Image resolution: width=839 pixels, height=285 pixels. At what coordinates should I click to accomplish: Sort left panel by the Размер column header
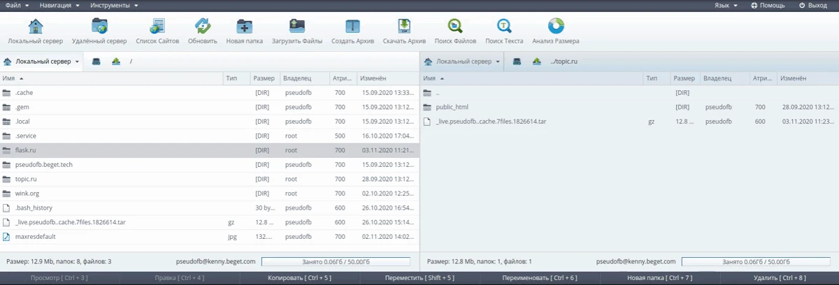point(264,79)
